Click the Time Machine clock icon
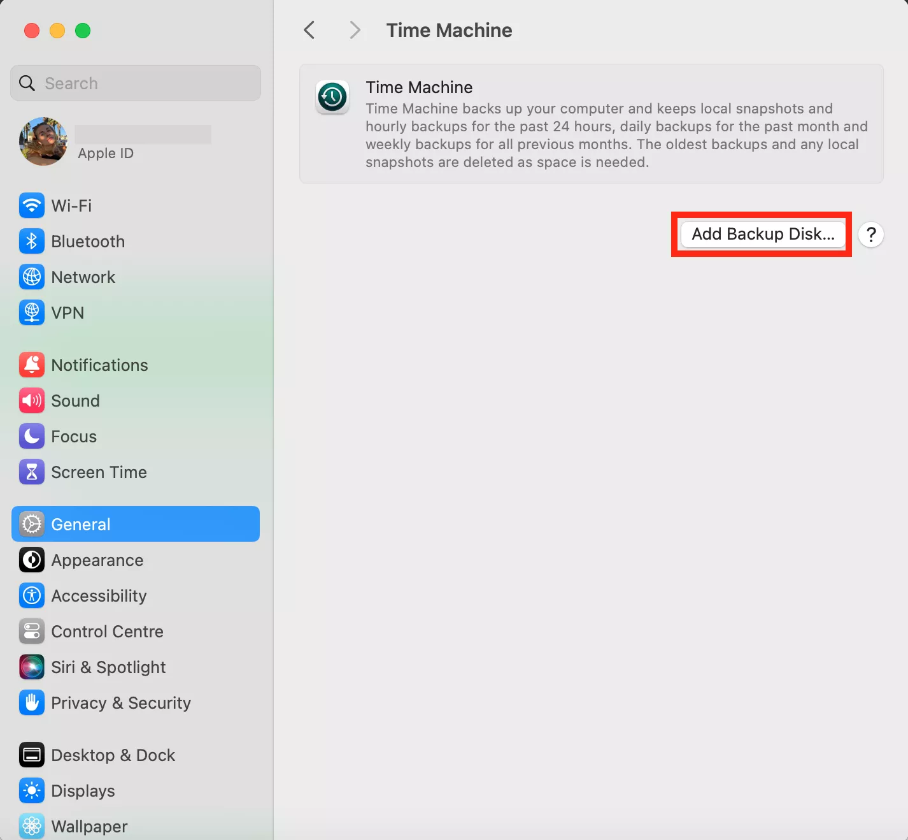 click(x=332, y=98)
